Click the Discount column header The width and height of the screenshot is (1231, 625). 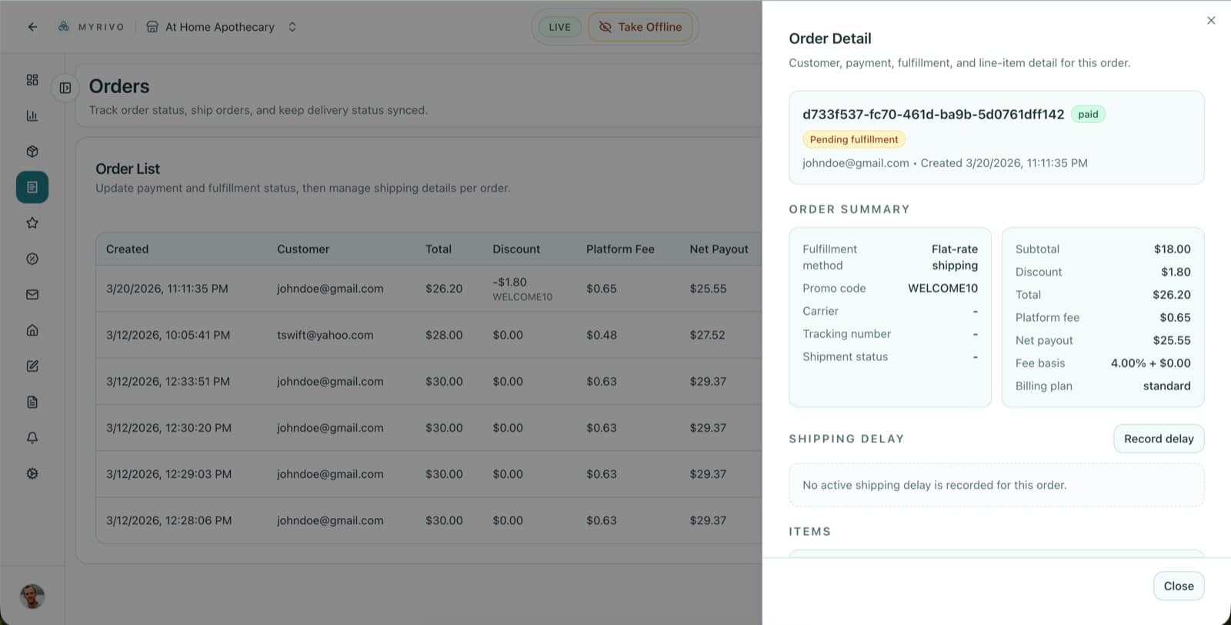(516, 249)
